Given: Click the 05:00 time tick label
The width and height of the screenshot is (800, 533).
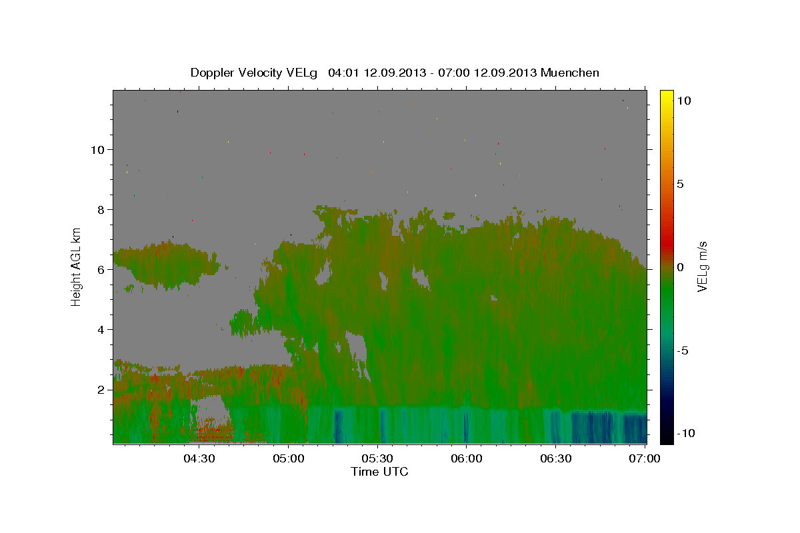Looking at the screenshot, I should pos(289,458).
